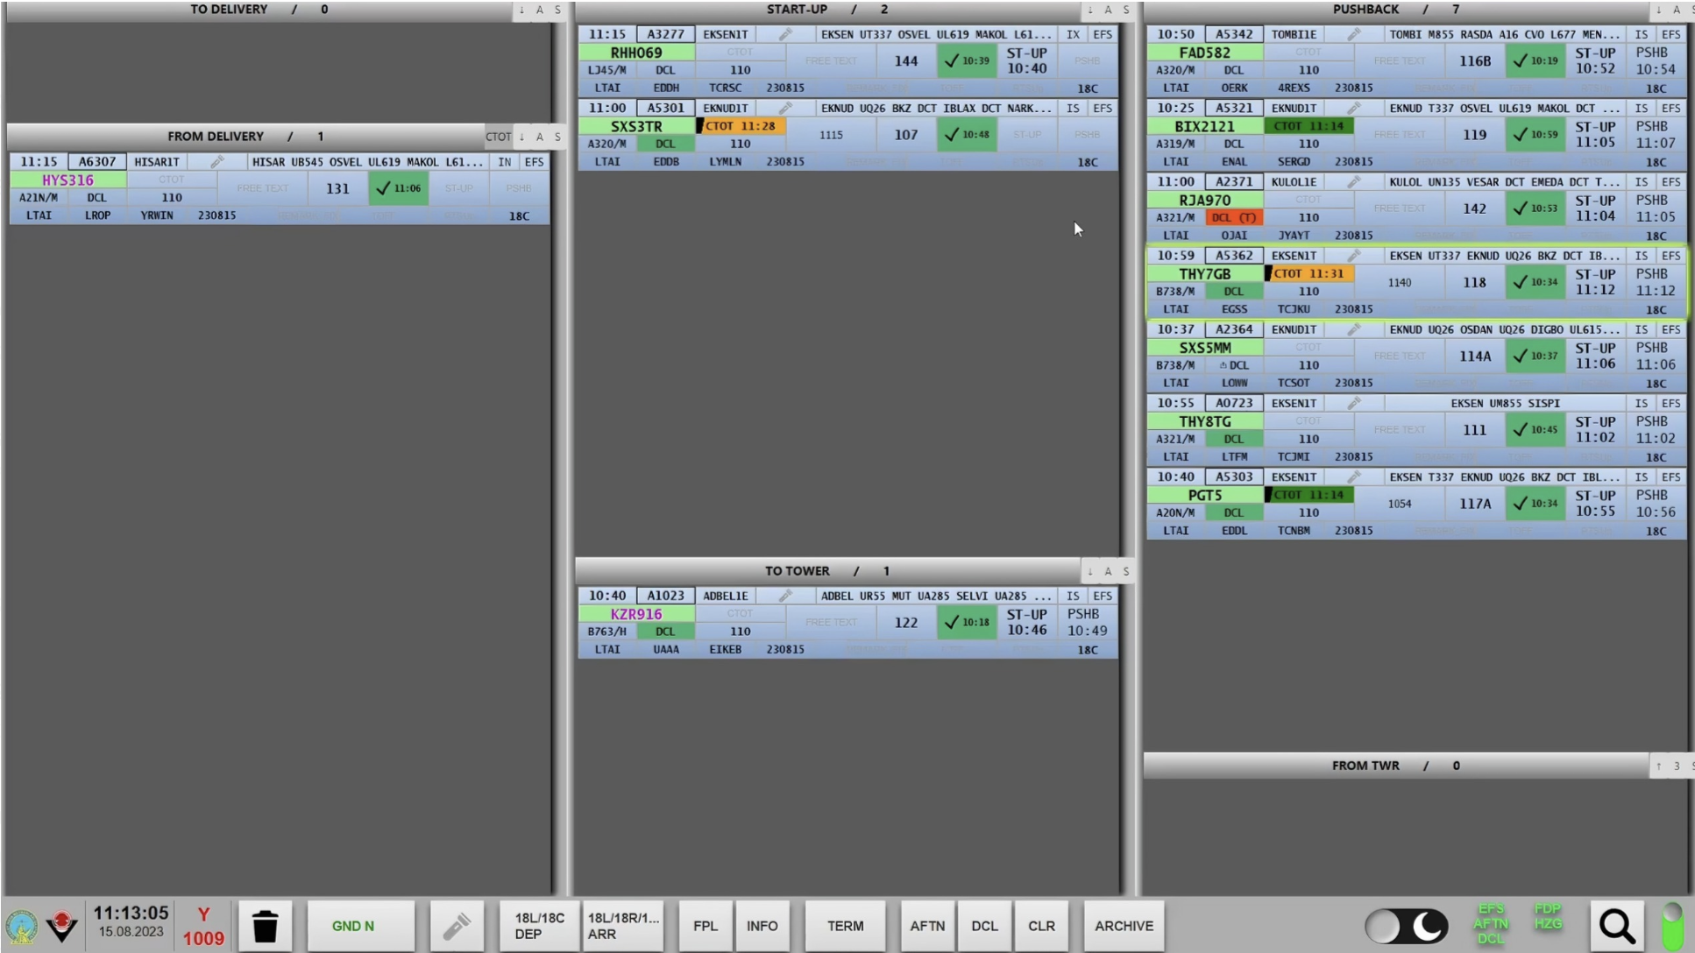This screenshot has height=953, width=1695.
Task: Open the 18L/18C DEP runway tab
Action: (x=539, y=926)
